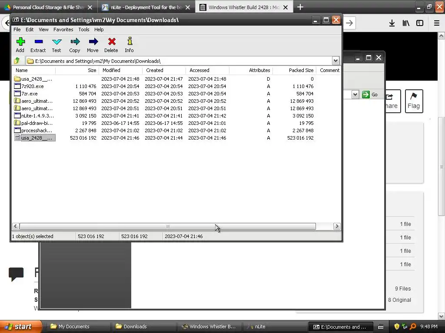Image resolution: width=445 pixels, height=333 pixels.
Task: Click the Flag button on the web page
Action: pyautogui.click(x=414, y=101)
